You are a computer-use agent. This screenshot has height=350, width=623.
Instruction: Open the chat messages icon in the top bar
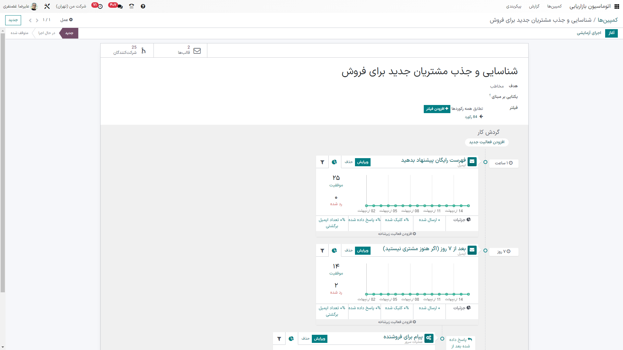coord(120,6)
